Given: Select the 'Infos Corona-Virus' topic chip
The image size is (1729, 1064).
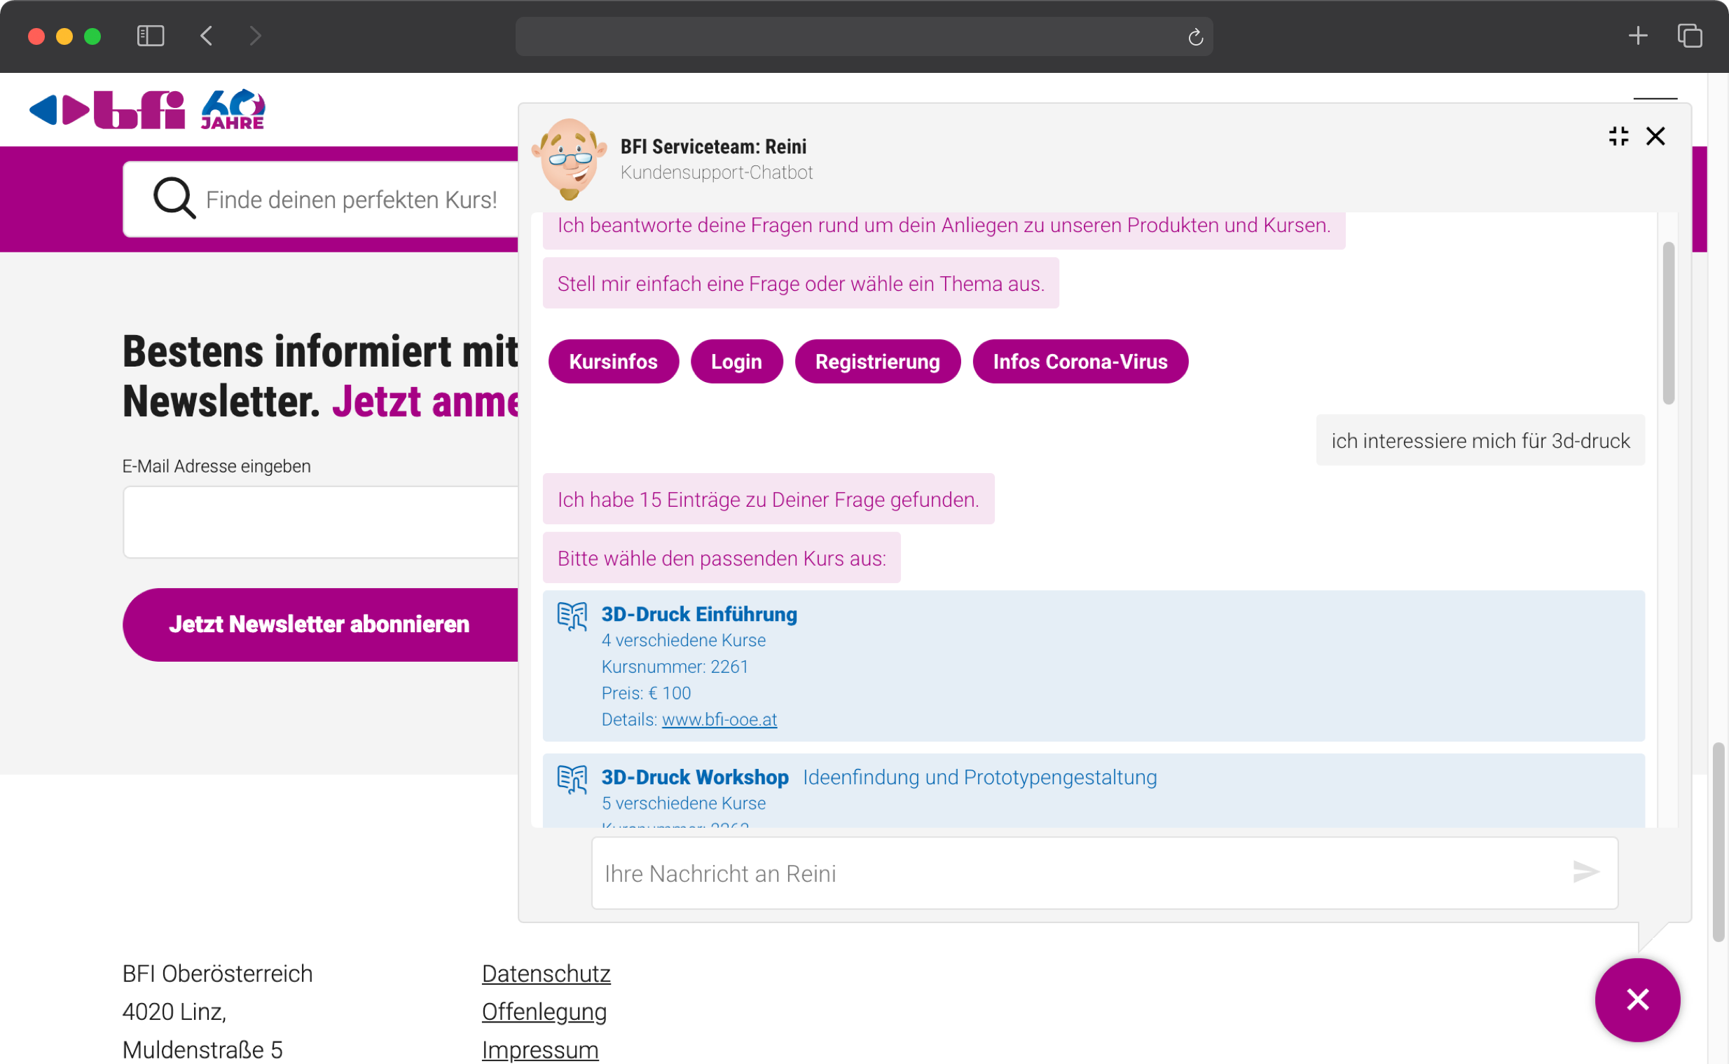Looking at the screenshot, I should pos(1080,362).
